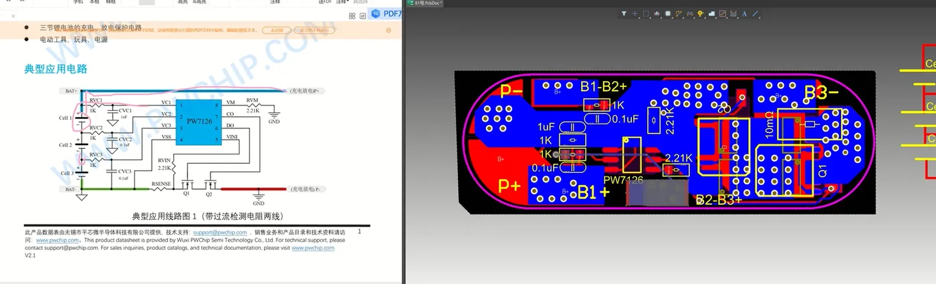Click the 电动工具、玩具、电源 bullet text
Screen dimensions: 936x284
[73, 39]
